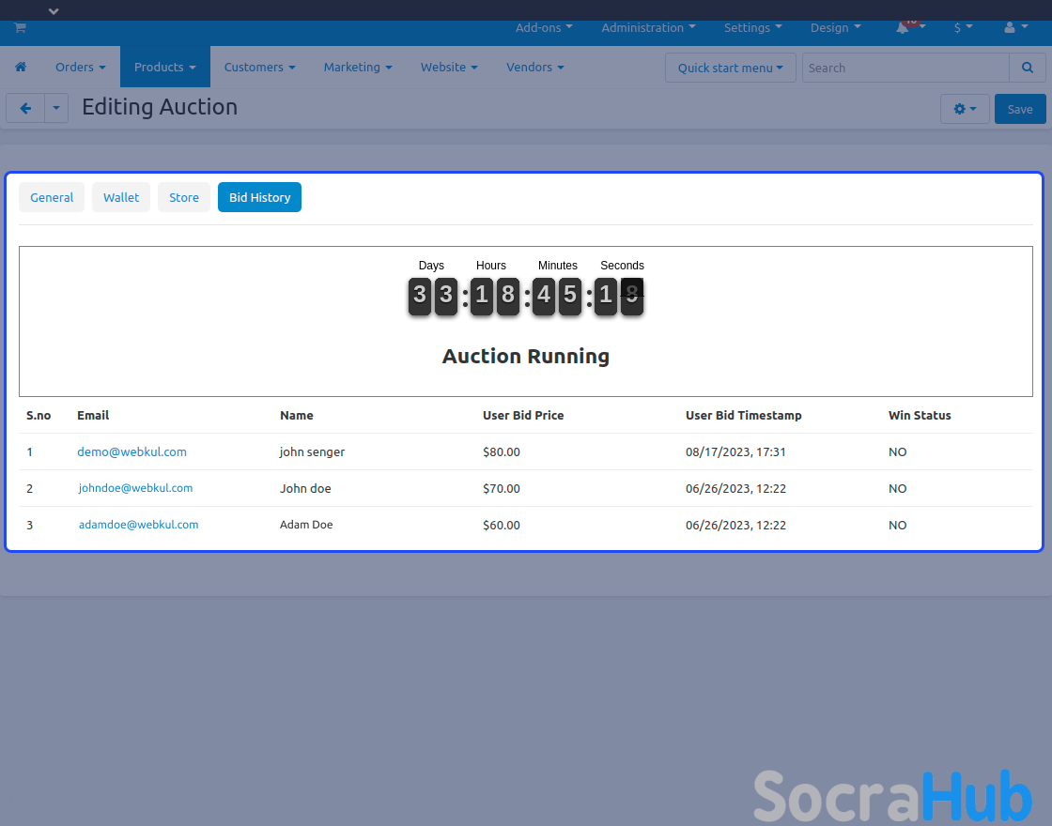Image resolution: width=1052 pixels, height=826 pixels.
Task: Open the Add-ons dropdown menu
Action: pos(544,27)
